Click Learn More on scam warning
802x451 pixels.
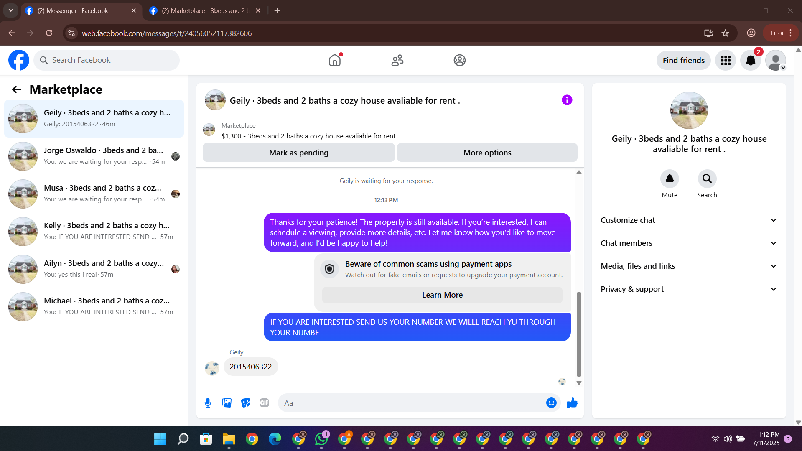click(442, 295)
